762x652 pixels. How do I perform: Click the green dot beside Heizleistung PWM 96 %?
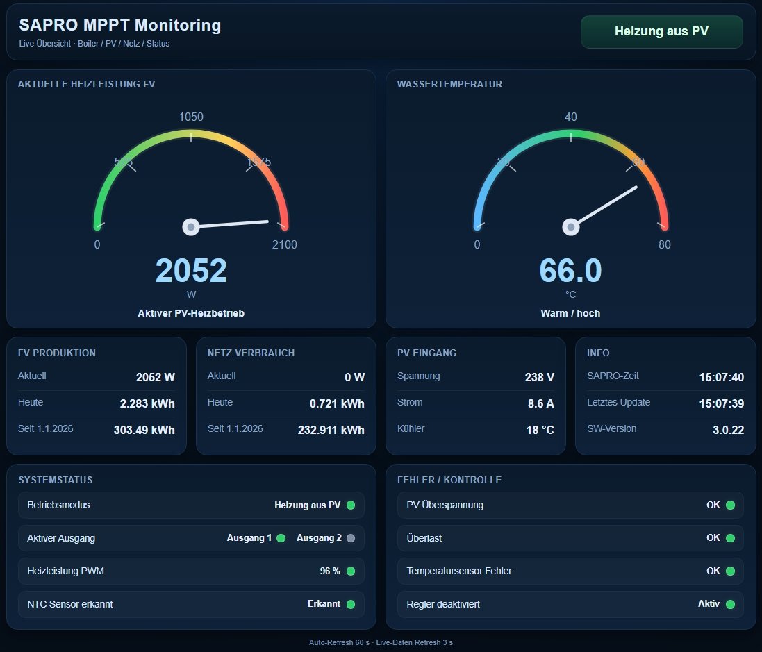pyautogui.click(x=351, y=571)
